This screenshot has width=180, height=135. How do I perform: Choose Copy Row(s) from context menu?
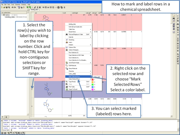pyautogui.click(x=72, y=82)
